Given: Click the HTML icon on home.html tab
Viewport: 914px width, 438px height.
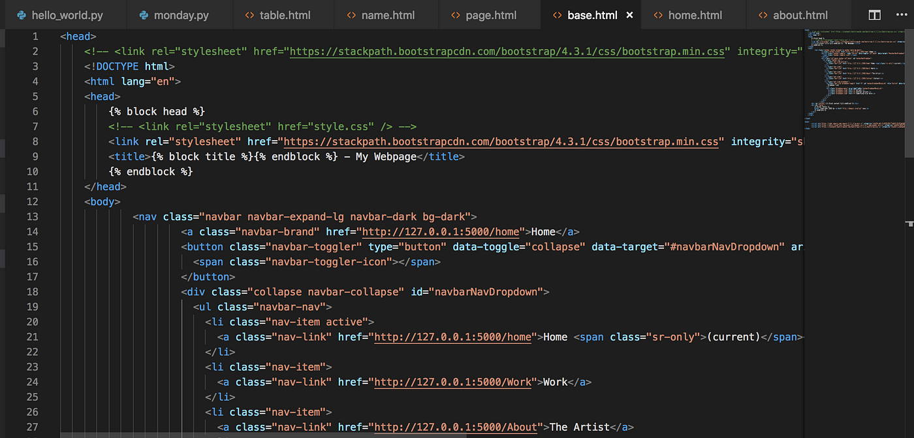Looking at the screenshot, I should tap(657, 15).
